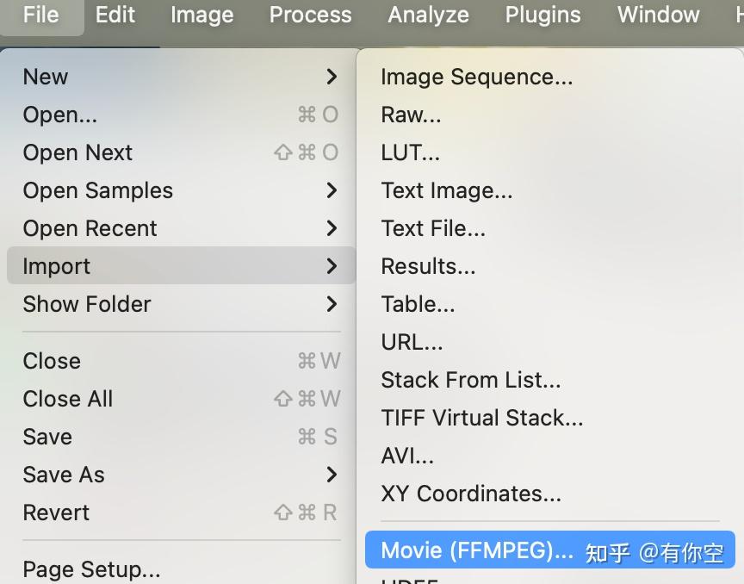The image size is (744, 584).
Task: Expand the Save As submenu
Action: tap(332, 475)
